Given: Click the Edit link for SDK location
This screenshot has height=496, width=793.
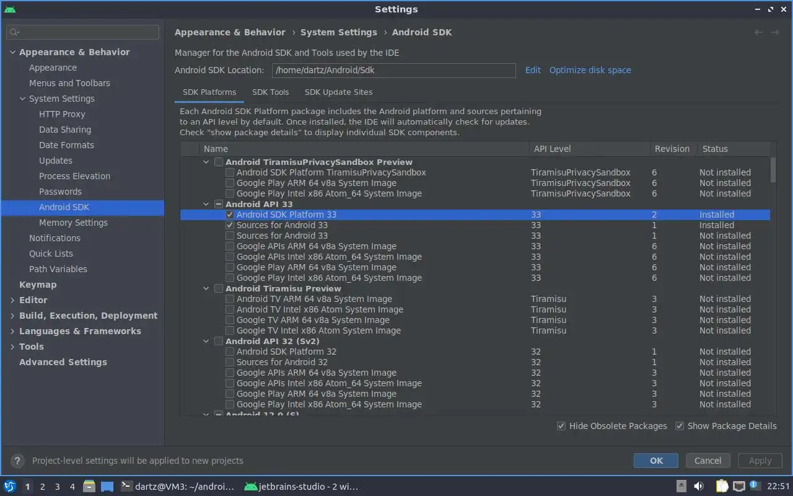Looking at the screenshot, I should pyautogui.click(x=533, y=70).
